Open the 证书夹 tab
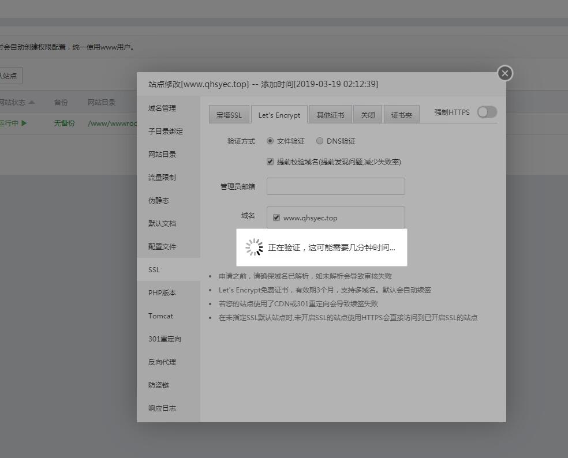Screen dimensions: 568x458 tap(401, 115)
